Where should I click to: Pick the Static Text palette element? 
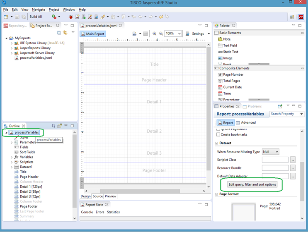(230, 52)
